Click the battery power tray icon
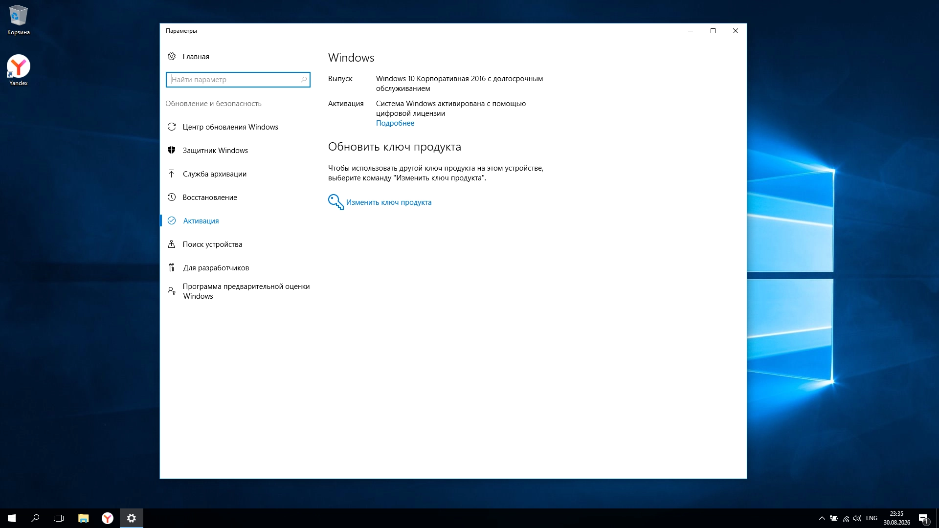The height and width of the screenshot is (528, 939). point(834,518)
